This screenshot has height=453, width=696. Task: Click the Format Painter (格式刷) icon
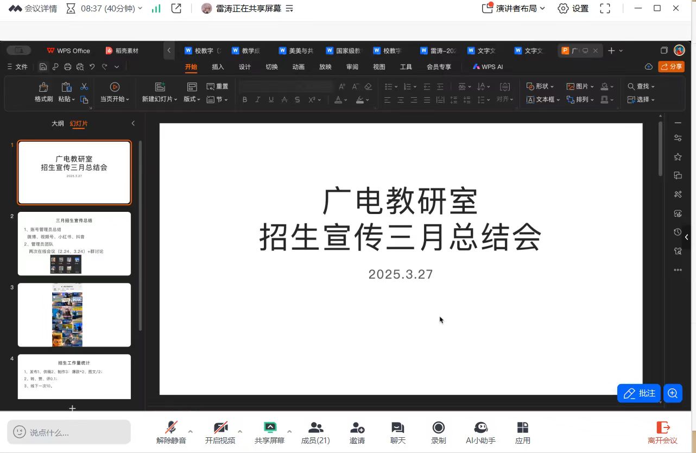click(x=43, y=87)
